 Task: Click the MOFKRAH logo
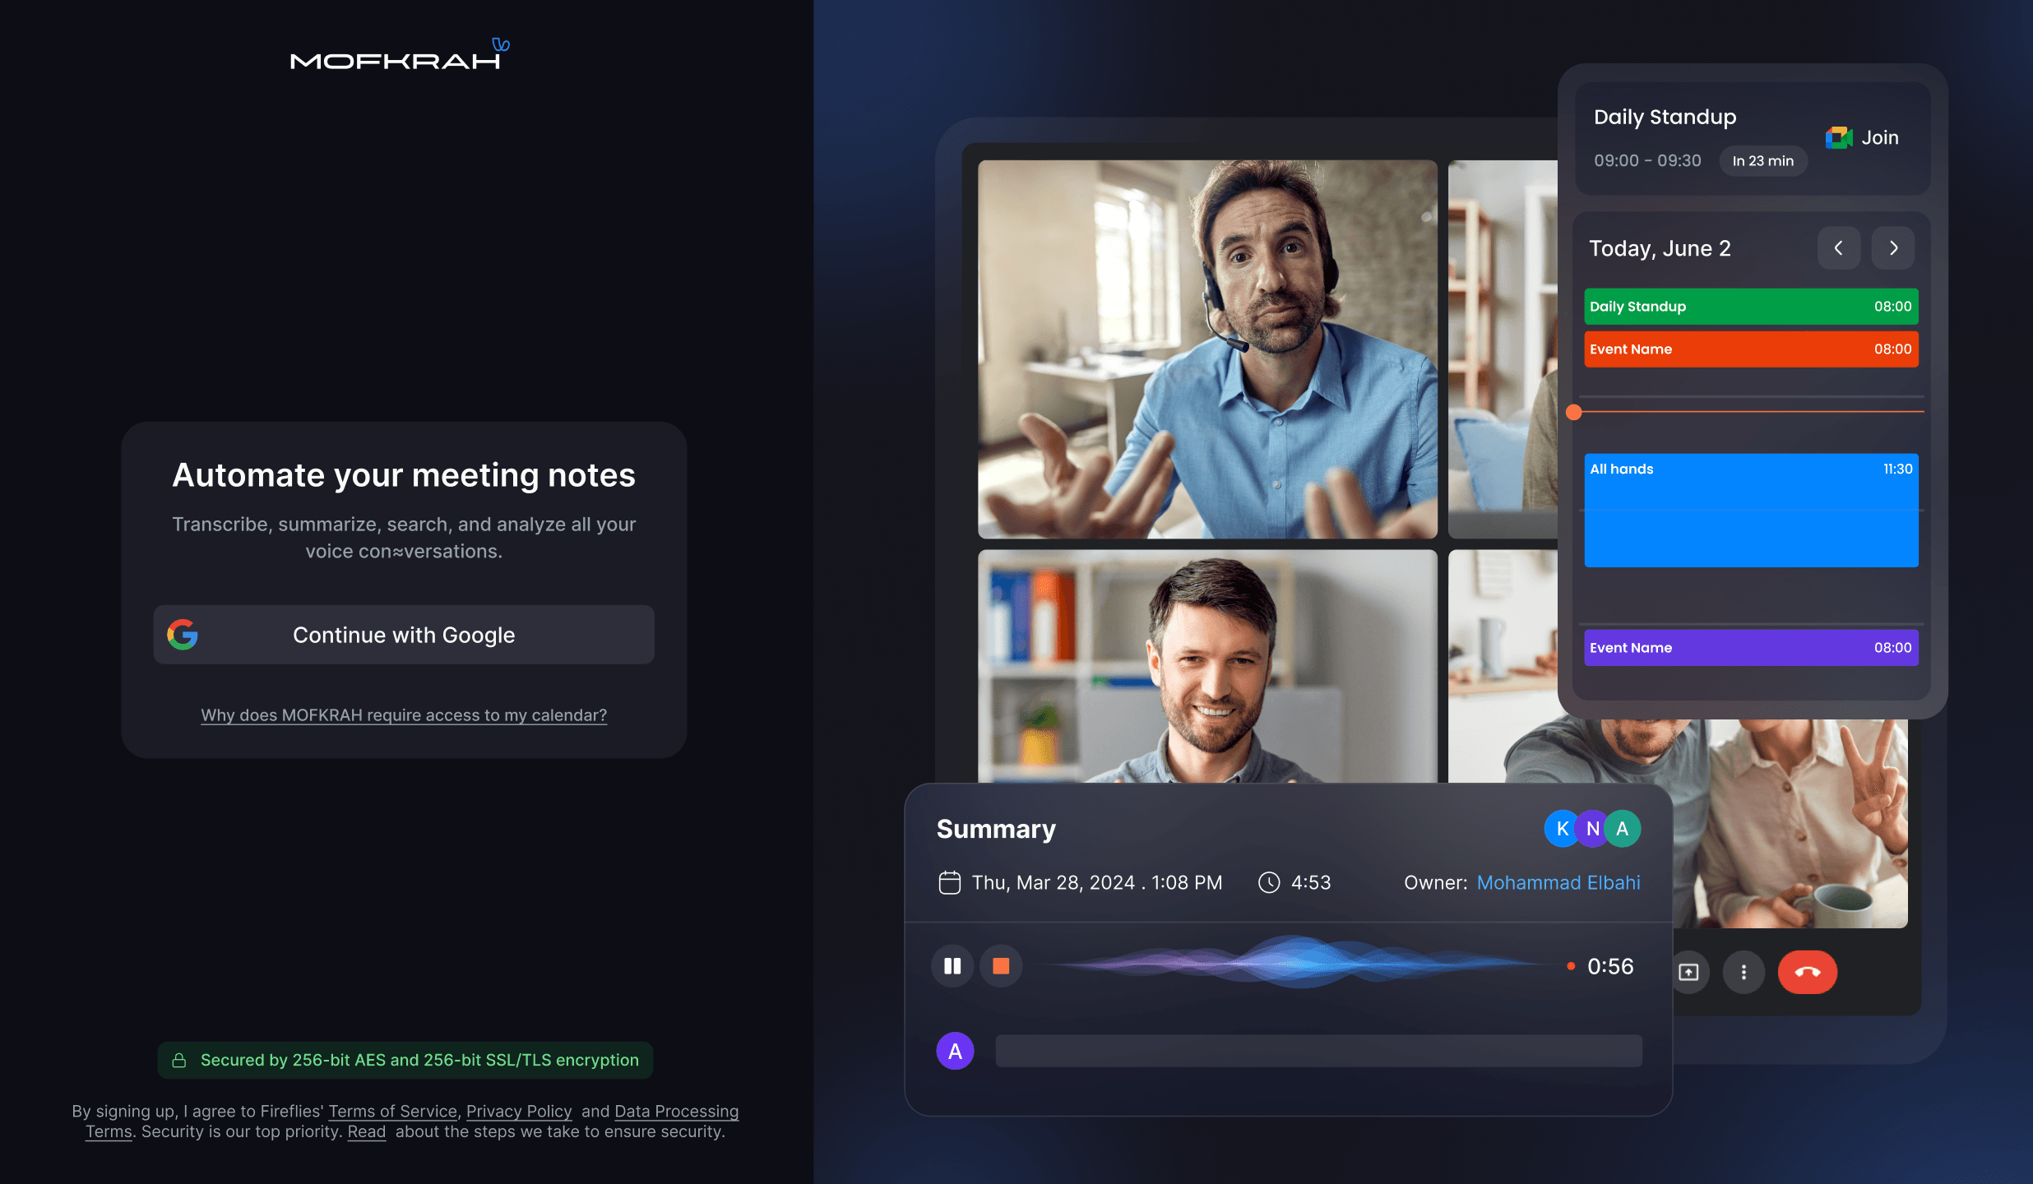[401, 54]
